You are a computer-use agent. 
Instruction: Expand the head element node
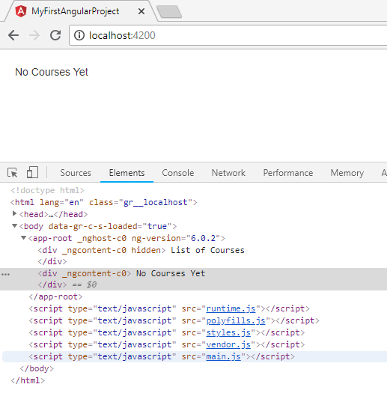tap(14, 213)
